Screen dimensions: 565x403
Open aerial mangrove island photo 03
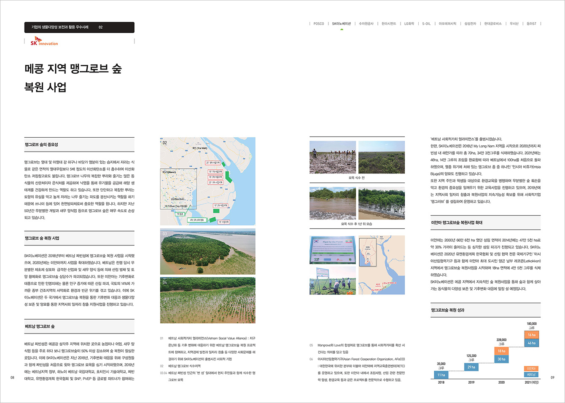tap(207, 251)
